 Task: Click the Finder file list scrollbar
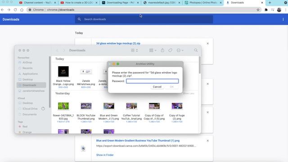click(x=200, y=65)
